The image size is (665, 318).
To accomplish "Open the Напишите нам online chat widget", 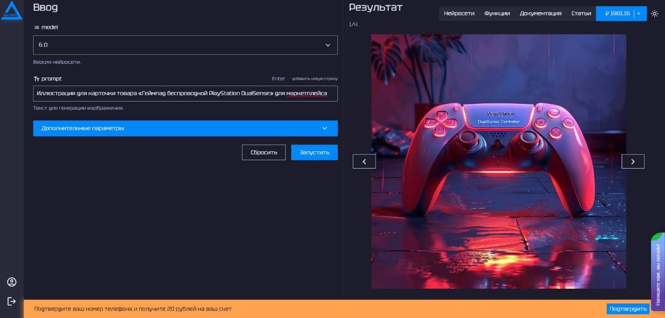I will click(x=658, y=272).
